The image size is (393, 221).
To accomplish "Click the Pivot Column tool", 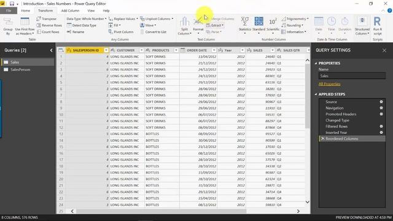I will pos(121,32).
